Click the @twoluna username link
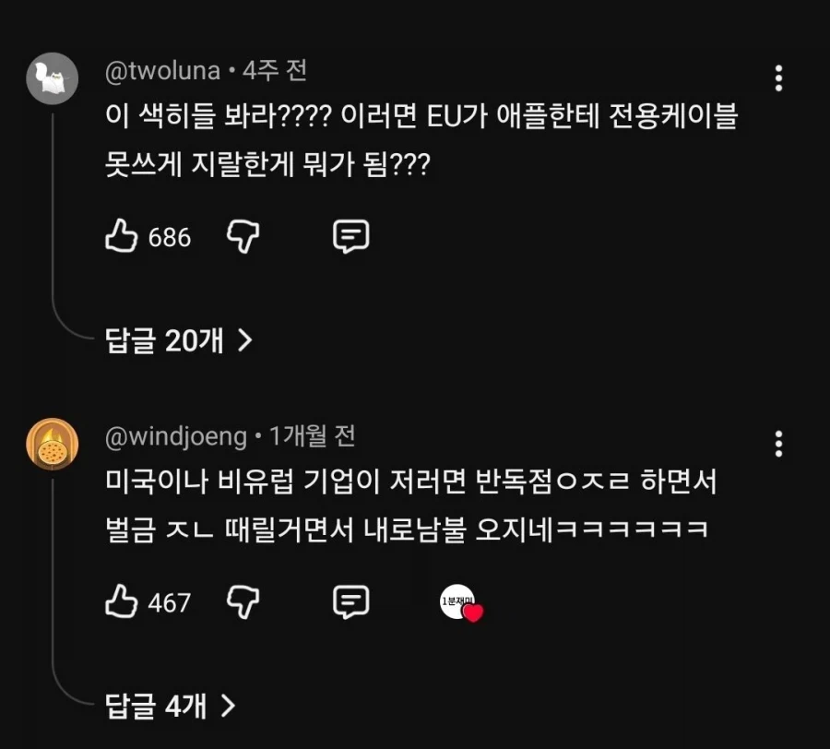Image resolution: width=830 pixels, height=749 pixels. click(x=162, y=70)
